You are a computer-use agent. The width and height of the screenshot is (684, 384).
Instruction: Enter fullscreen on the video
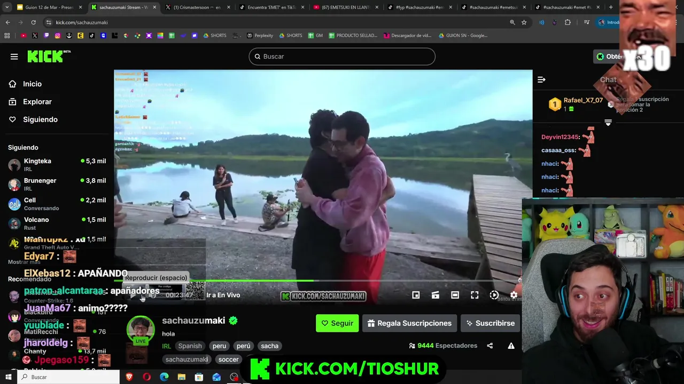coord(475,295)
